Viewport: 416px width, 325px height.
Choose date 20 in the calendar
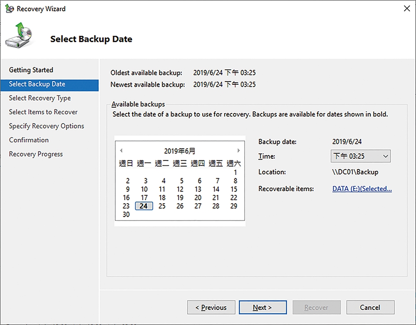198,198
